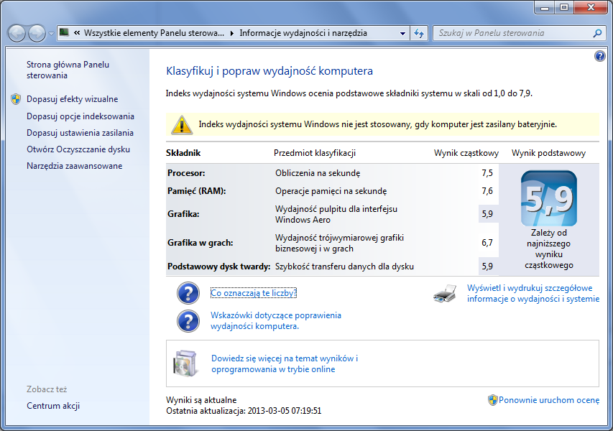Click the Forward navigation arrow button
This screenshot has height=431, width=613.
(x=37, y=33)
